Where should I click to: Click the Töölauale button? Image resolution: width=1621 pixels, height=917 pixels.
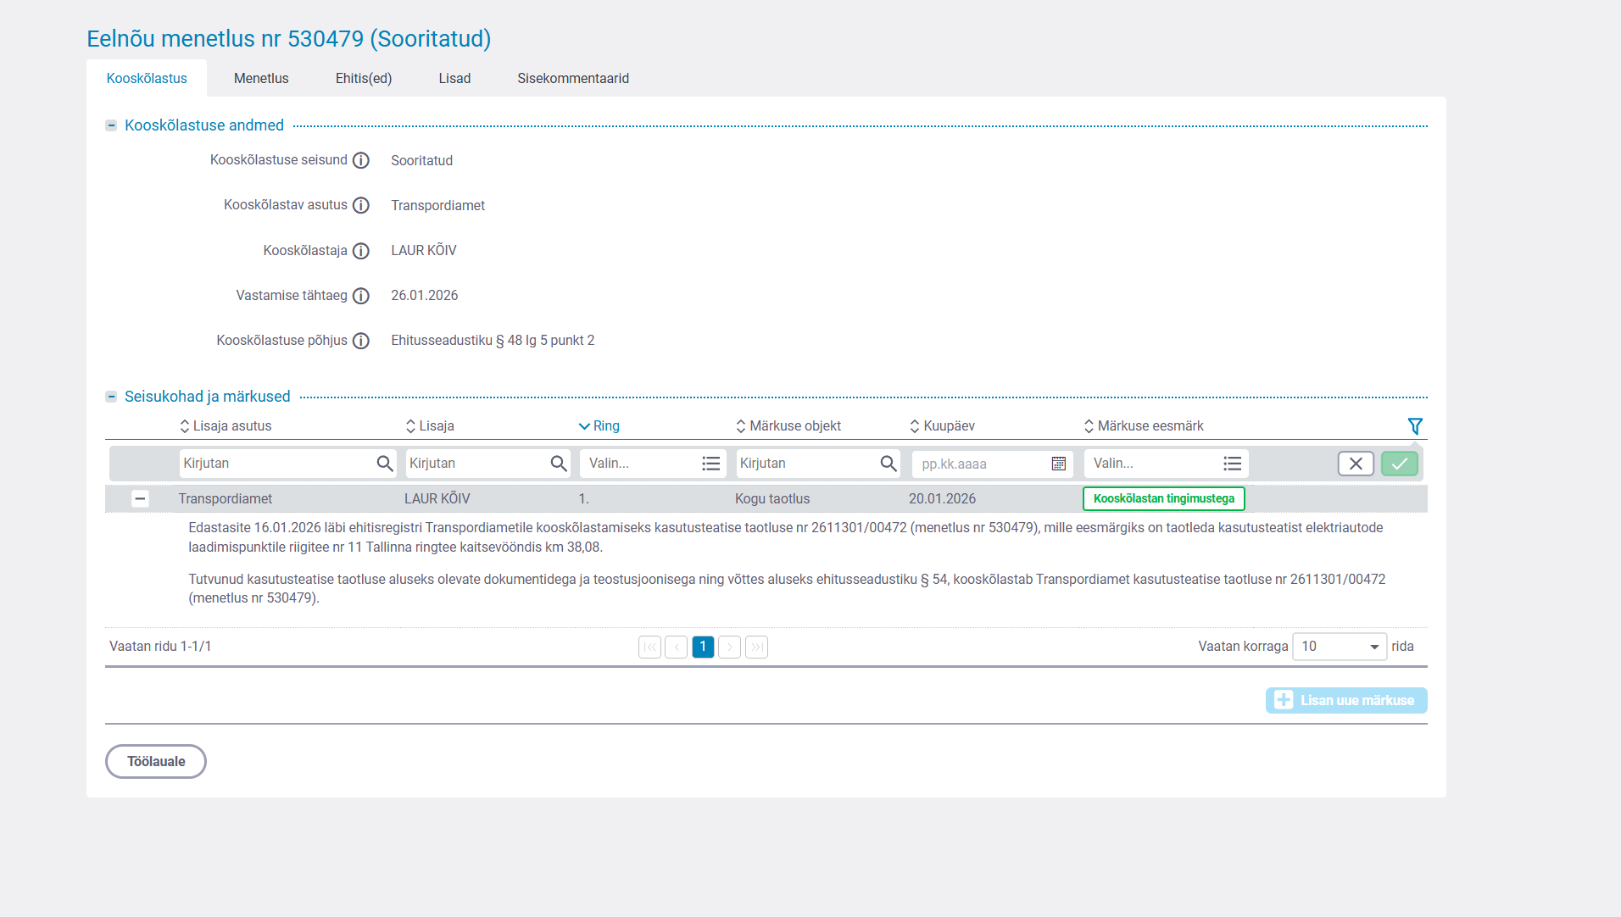[x=156, y=761]
